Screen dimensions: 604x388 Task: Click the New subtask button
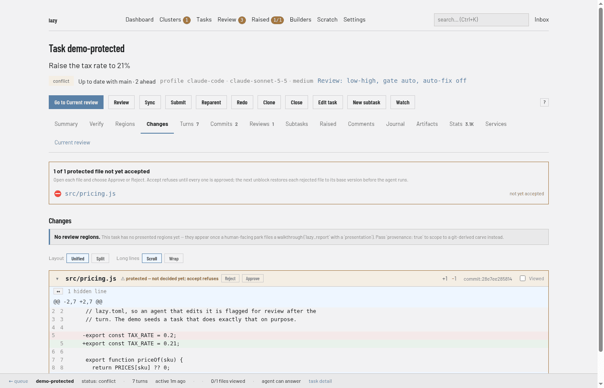tap(367, 102)
